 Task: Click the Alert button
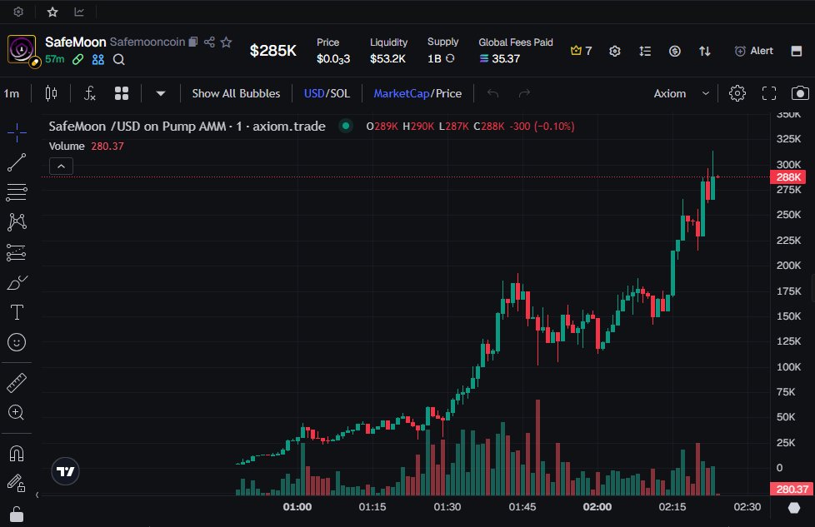click(753, 51)
